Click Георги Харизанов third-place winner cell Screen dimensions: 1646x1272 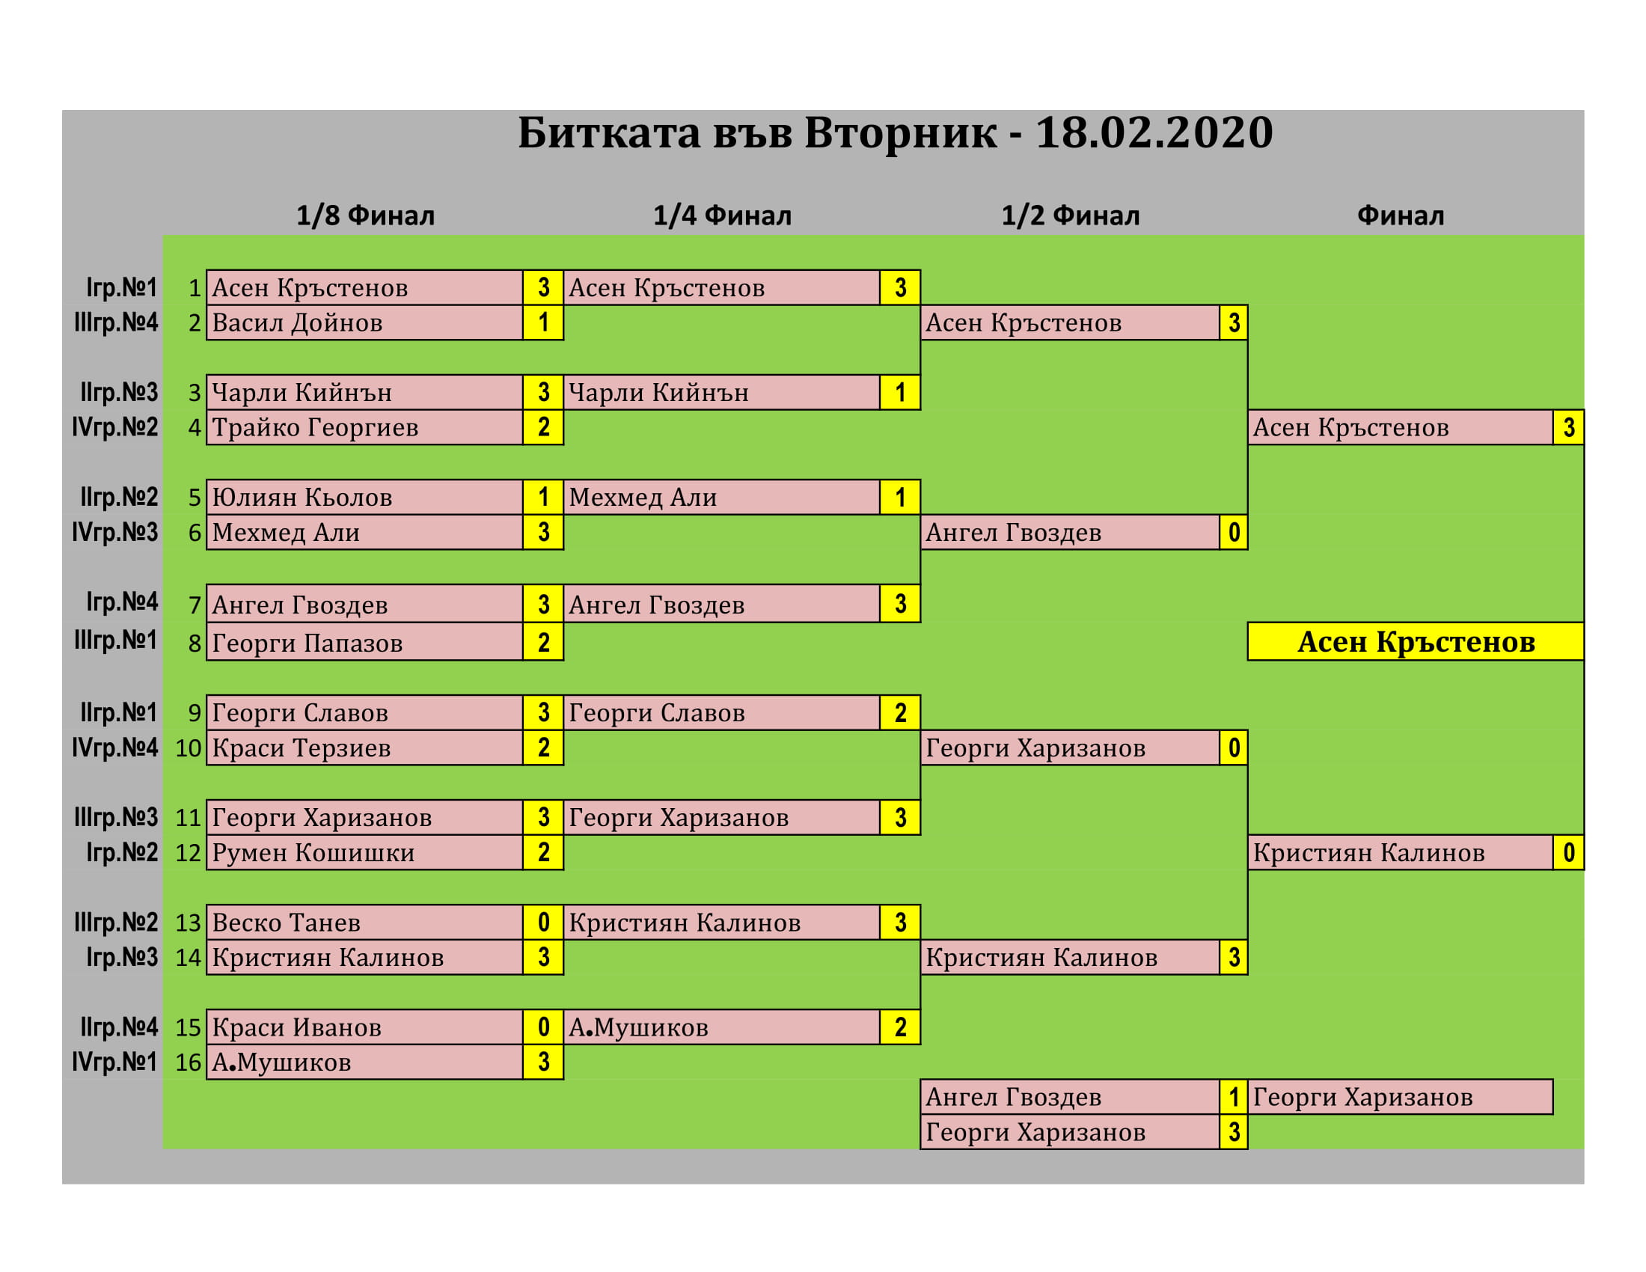(1399, 1096)
